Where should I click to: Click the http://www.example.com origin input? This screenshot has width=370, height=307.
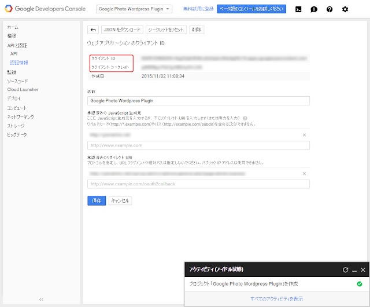point(198,145)
